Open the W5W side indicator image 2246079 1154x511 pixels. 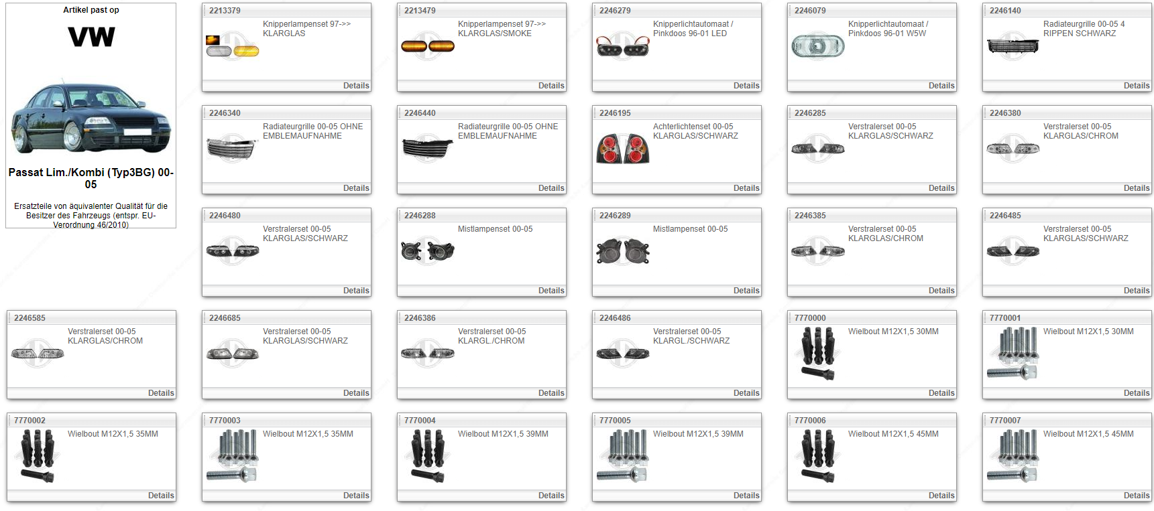[x=817, y=46]
